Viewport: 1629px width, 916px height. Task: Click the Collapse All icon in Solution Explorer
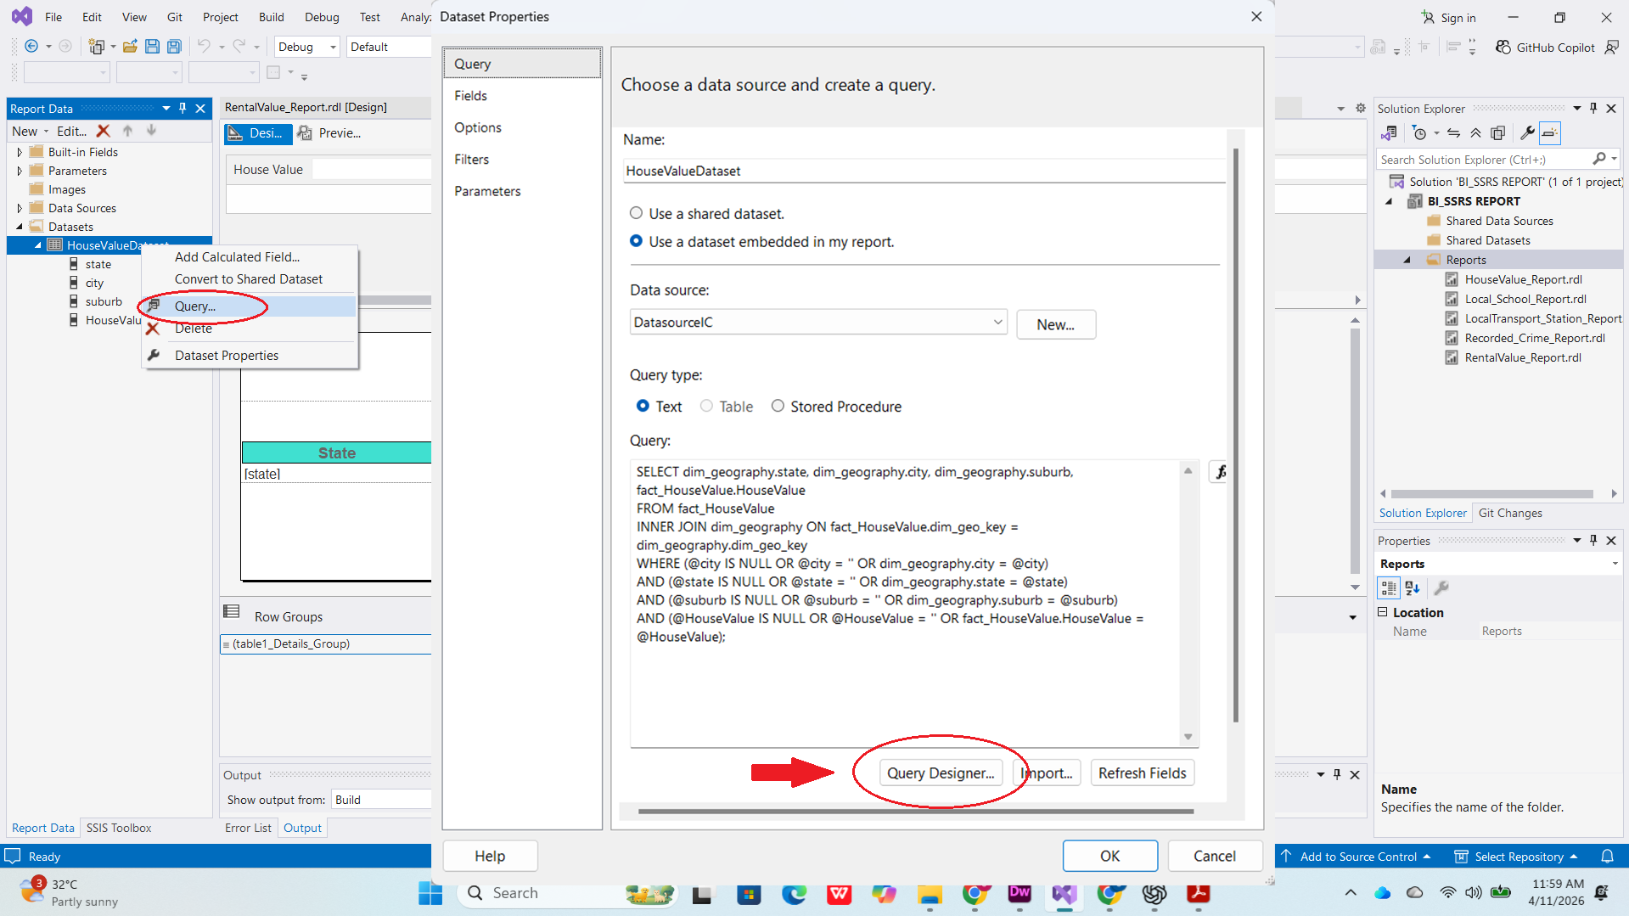pyautogui.click(x=1476, y=133)
